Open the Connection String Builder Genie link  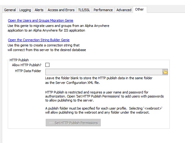[39, 40]
